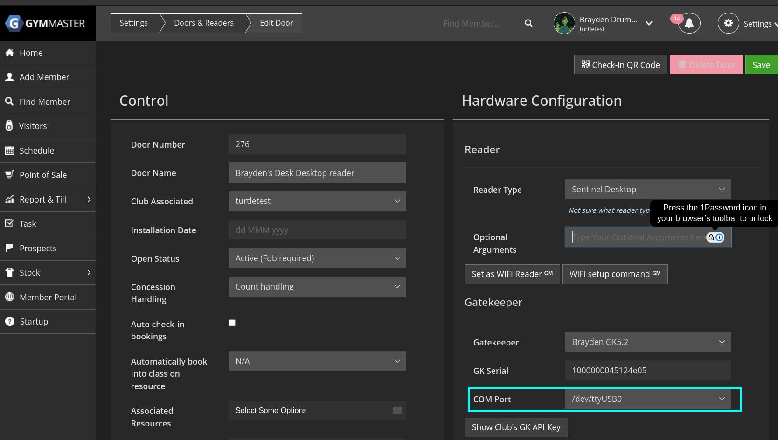778x440 pixels.
Task: Click the Check-in QR Code button
Action: [620, 65]
